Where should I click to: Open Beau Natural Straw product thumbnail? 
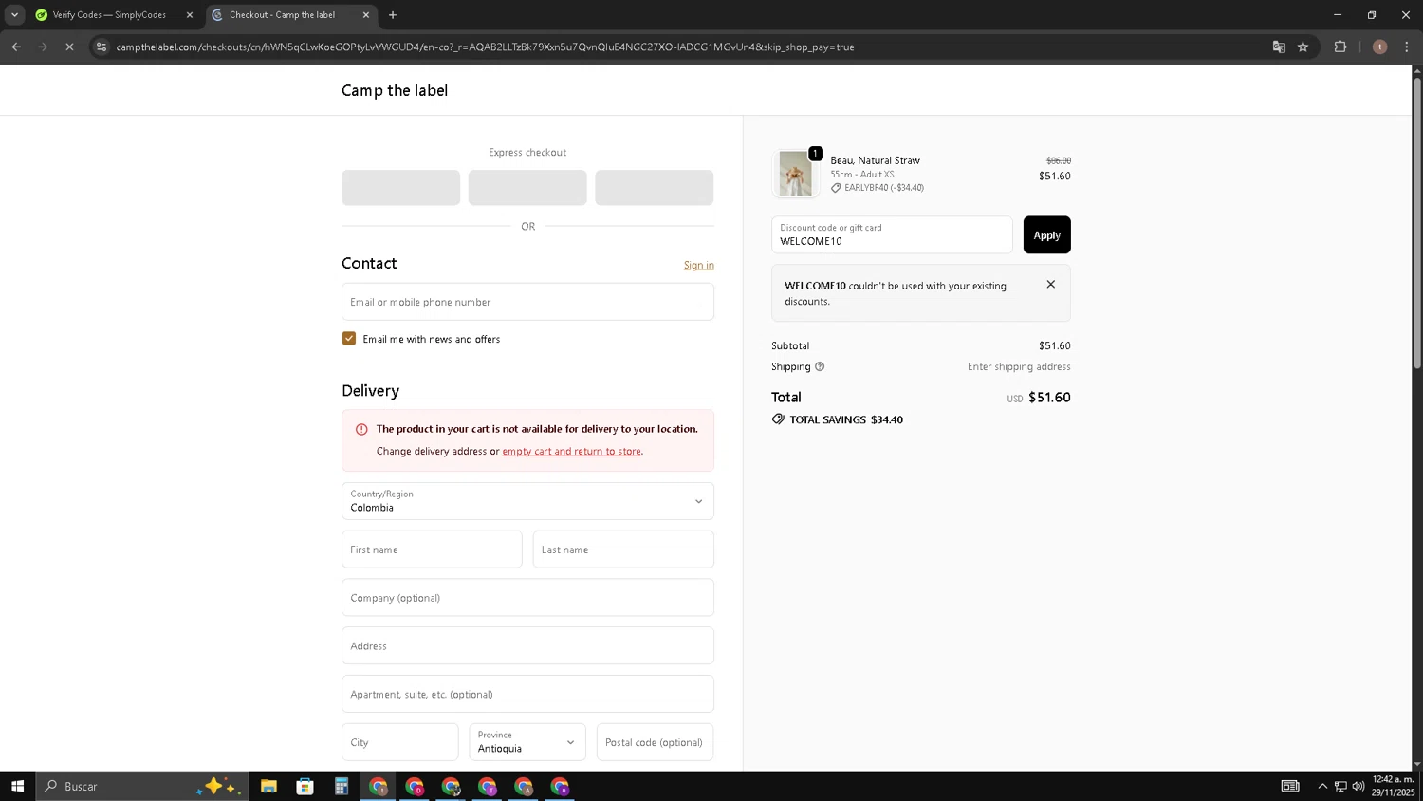coord(795,174)
